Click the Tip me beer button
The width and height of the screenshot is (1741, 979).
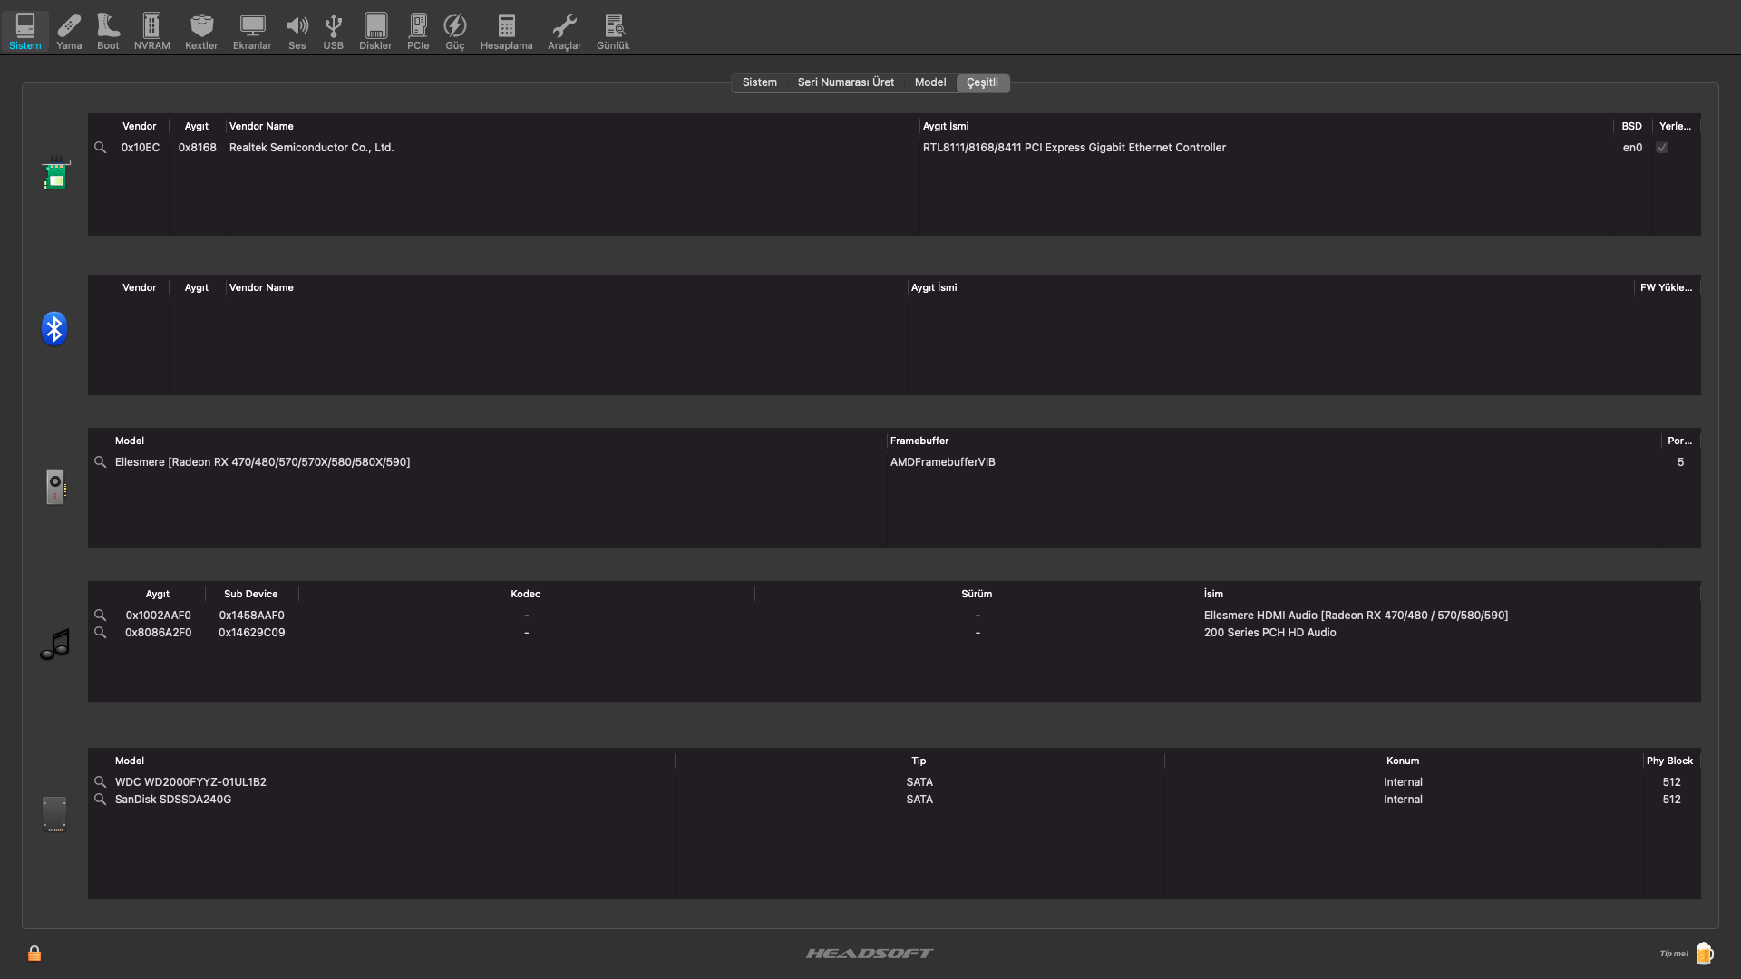pos(1704,953)
